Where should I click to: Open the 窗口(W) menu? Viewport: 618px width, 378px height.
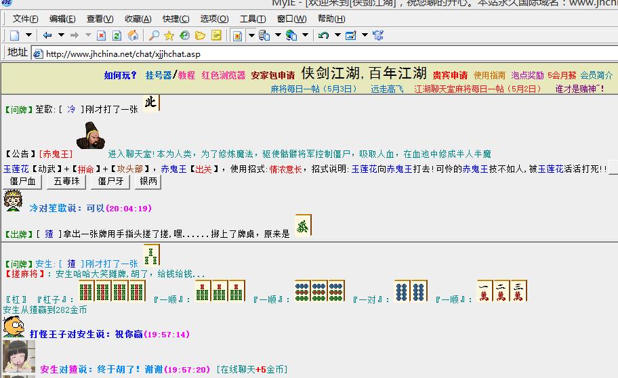click(x=291, y=19)
